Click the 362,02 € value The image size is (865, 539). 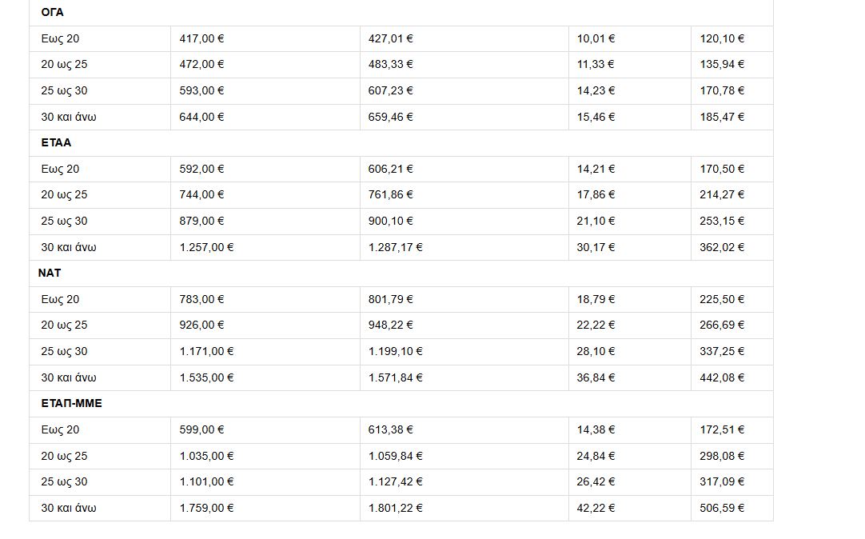click(x=722, y=248)
